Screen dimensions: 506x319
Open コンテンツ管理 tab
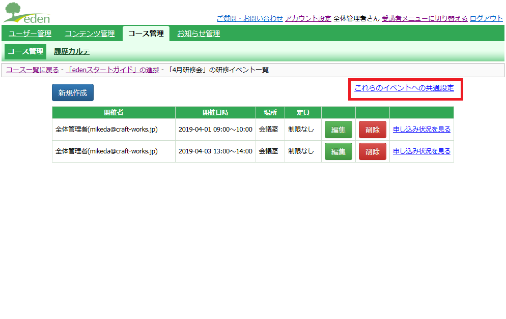[90, 34]
